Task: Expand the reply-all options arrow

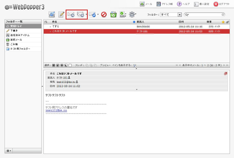Action: 86,15
